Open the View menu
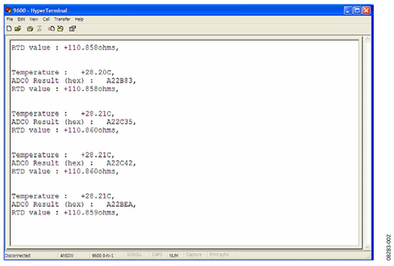The width and height of the screenshot is (394, 266). pyautogui.click(x=34, y=19)
